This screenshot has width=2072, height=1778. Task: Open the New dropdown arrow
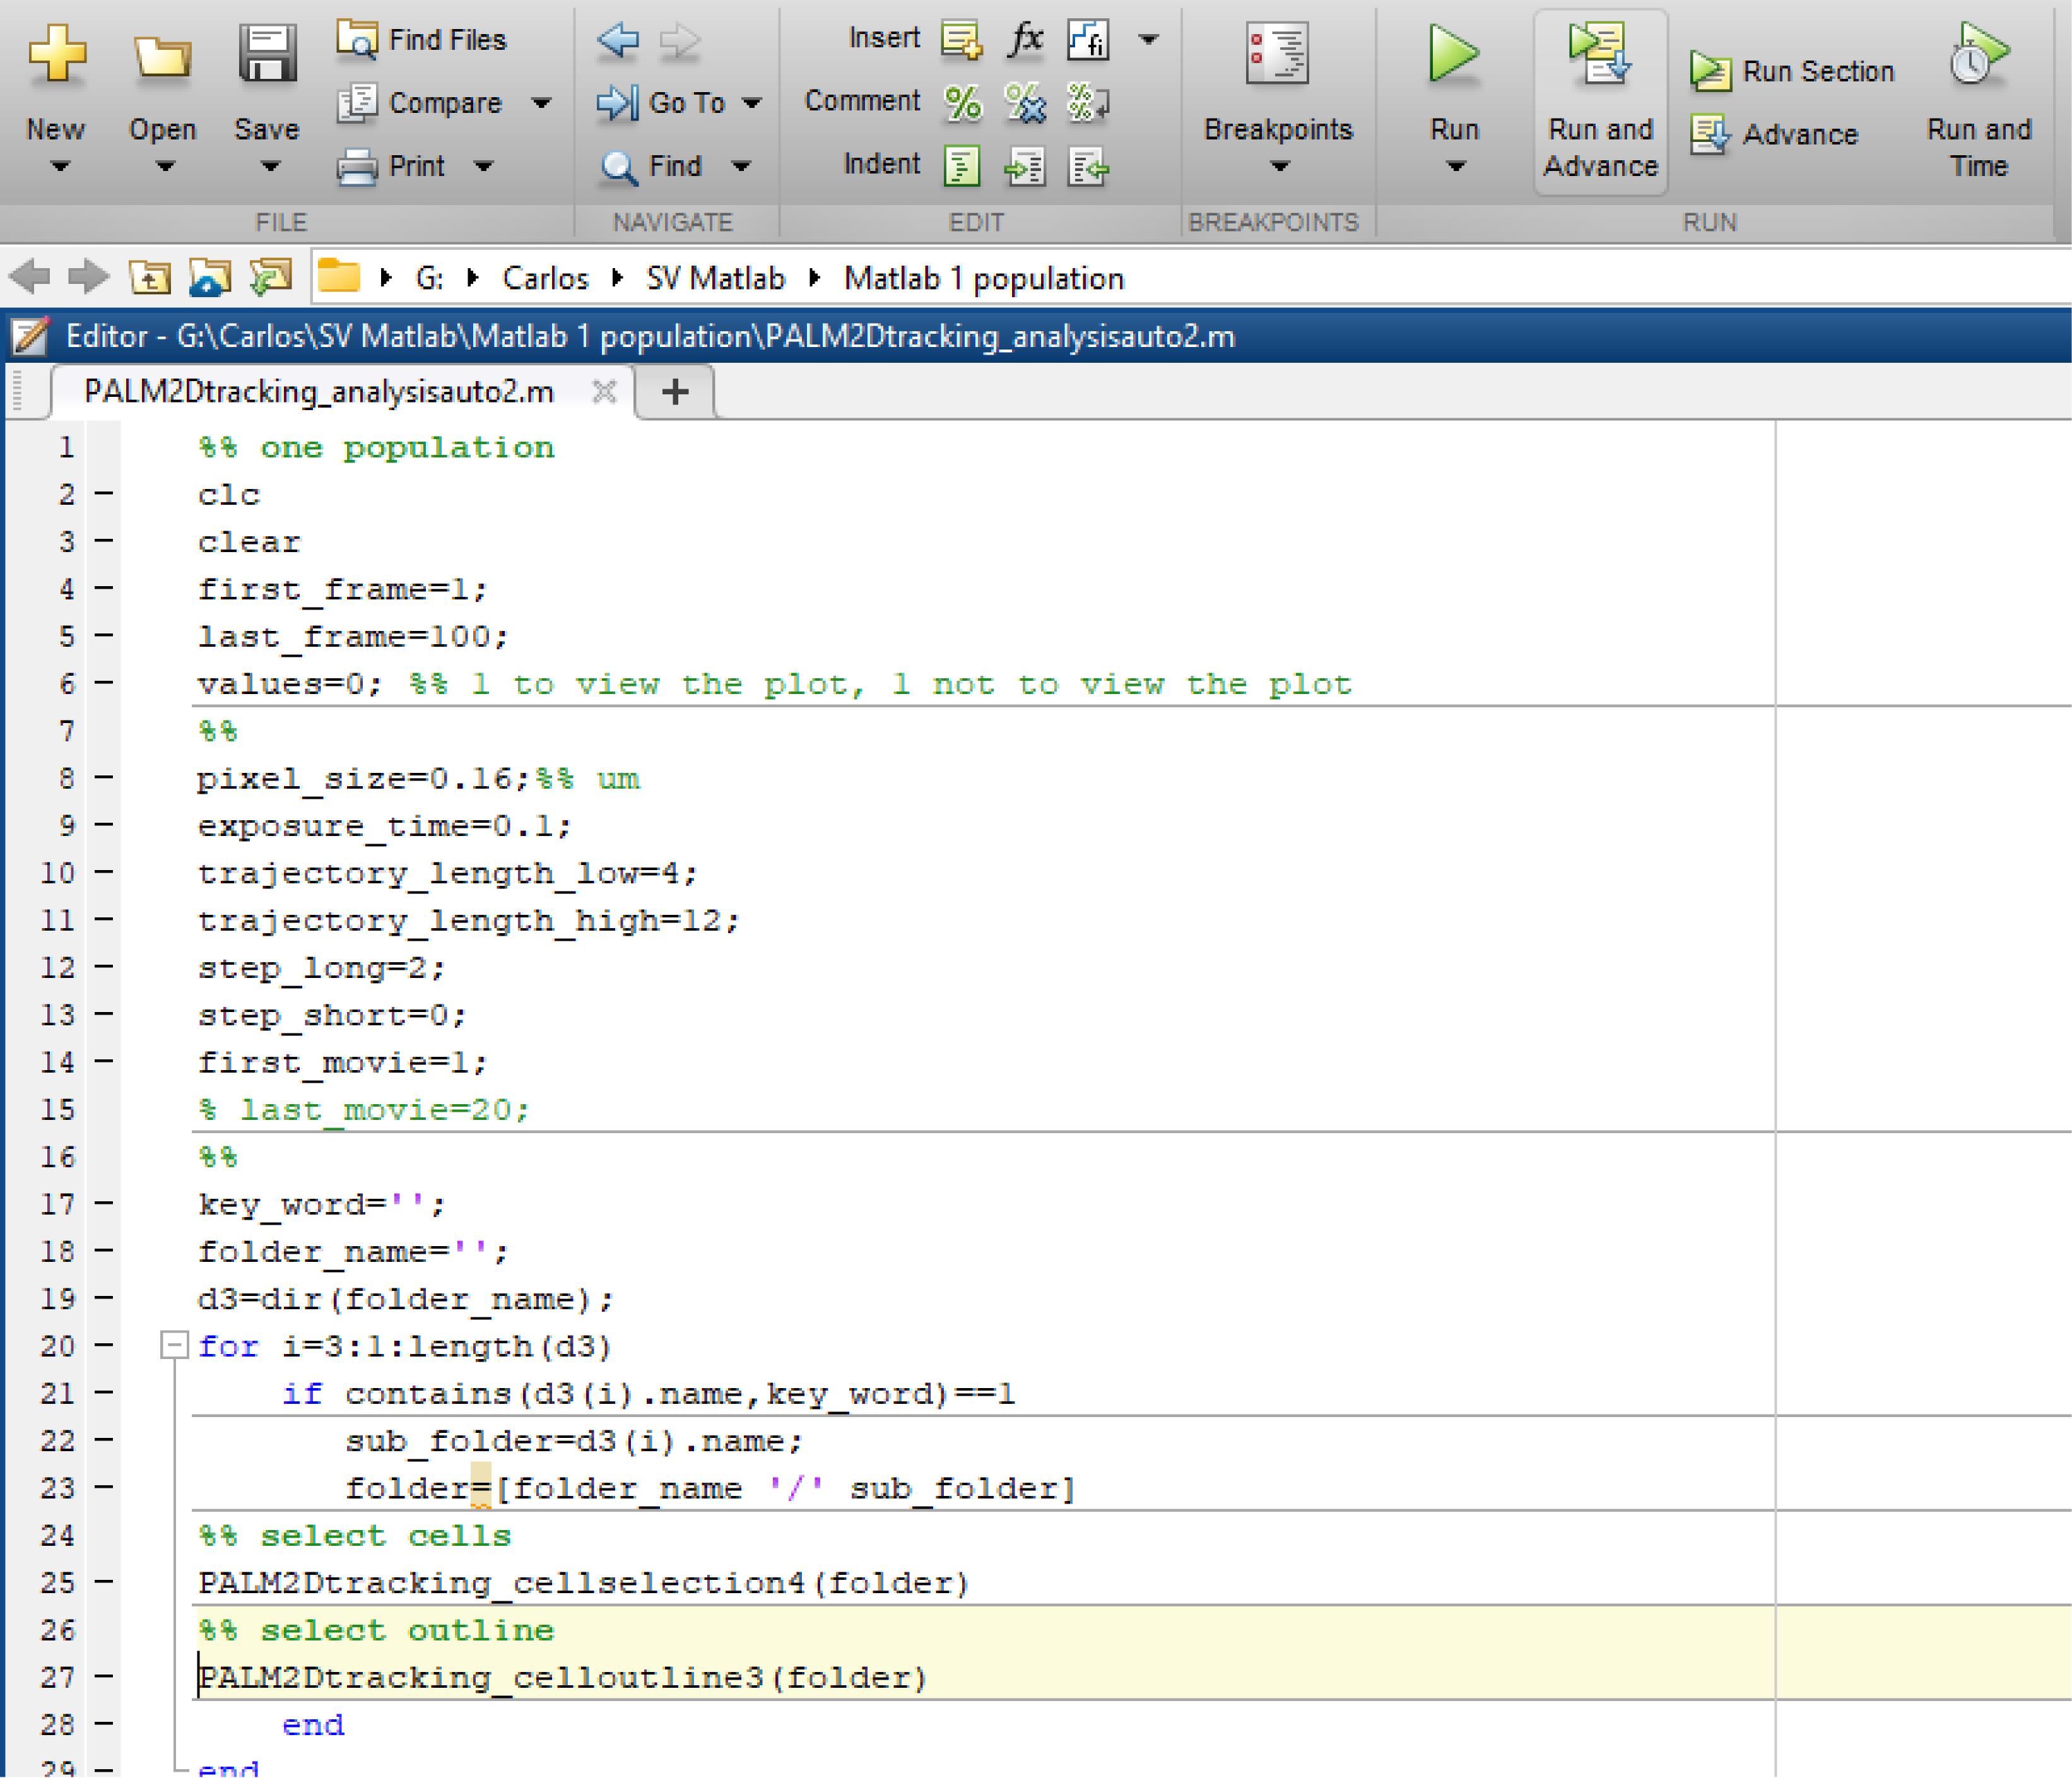(x=60, y=166)
